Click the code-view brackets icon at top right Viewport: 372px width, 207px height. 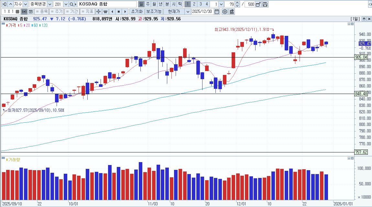click(370, 4)
